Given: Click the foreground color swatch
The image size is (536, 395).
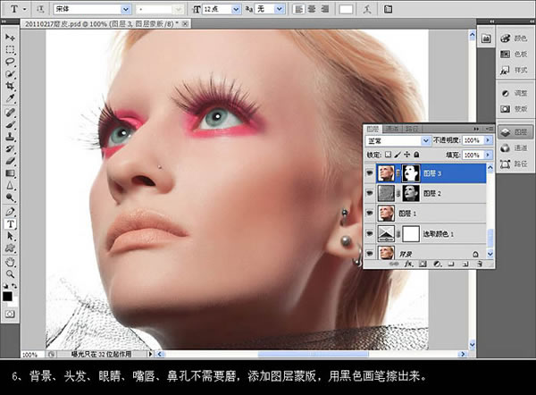Looking at the screenshot, I should pyautogui.click(x=7, y=296).
